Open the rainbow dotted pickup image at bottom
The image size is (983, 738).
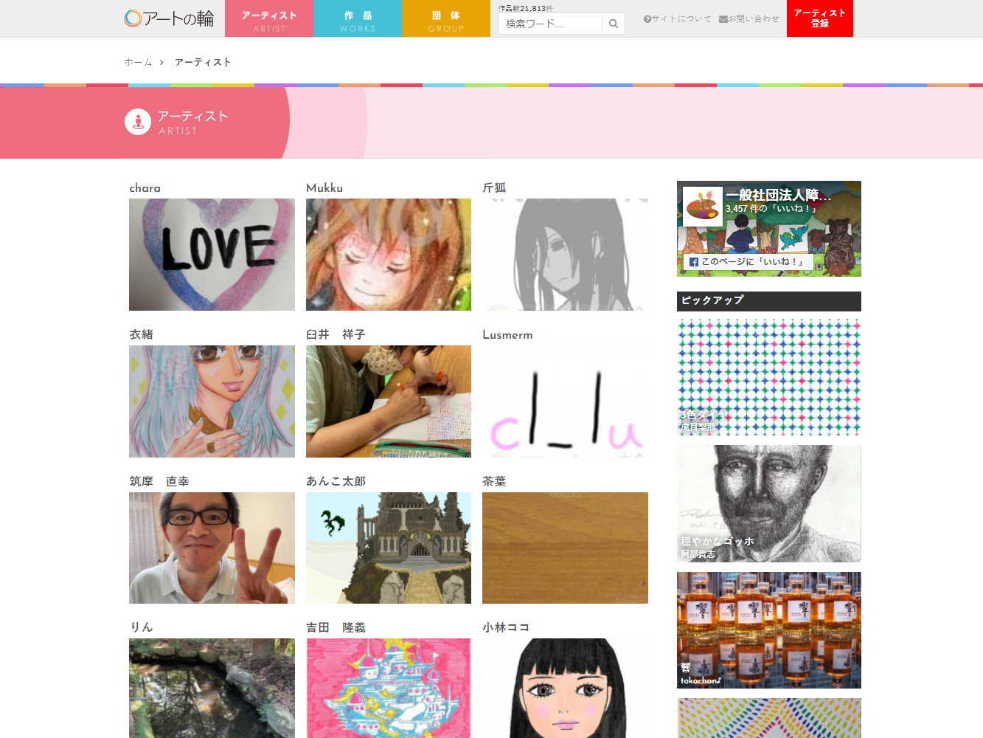(769, 718)
